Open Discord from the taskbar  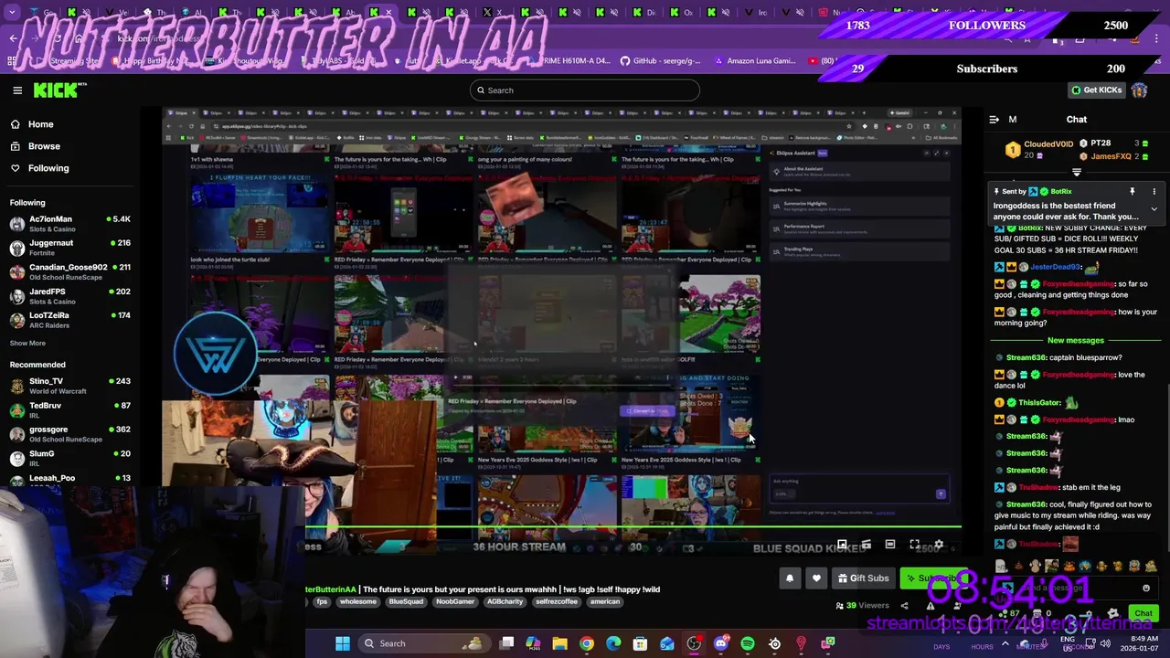720,643
